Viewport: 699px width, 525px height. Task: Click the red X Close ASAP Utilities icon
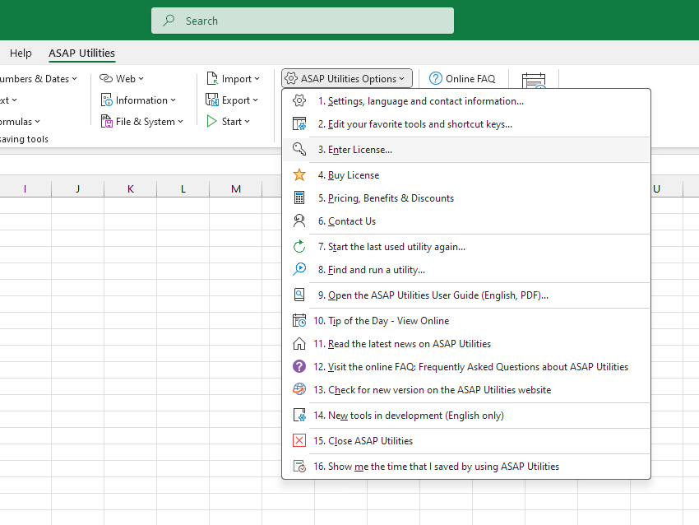click(299, 440)
